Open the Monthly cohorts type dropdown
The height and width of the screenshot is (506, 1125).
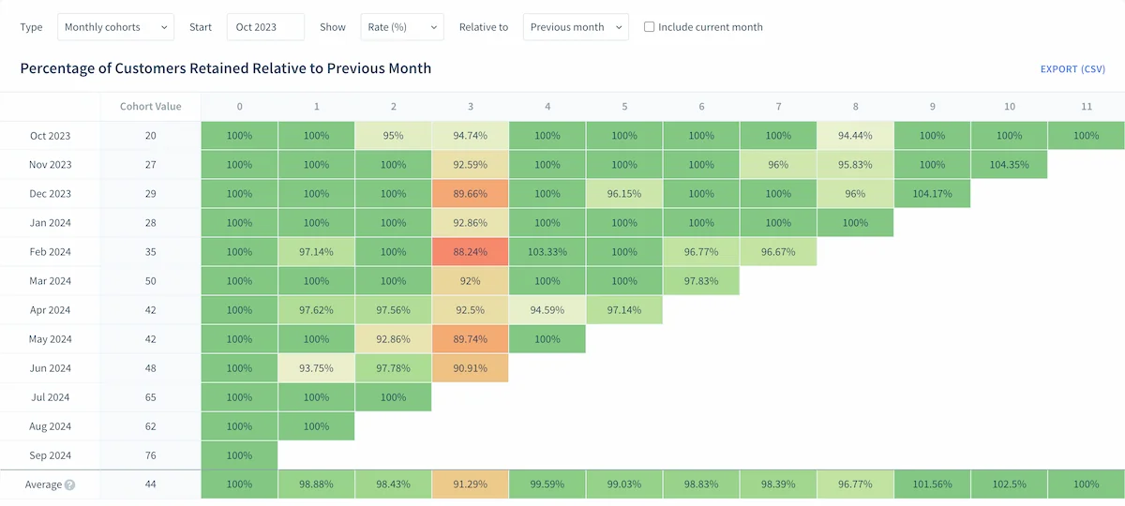(115, 27)
